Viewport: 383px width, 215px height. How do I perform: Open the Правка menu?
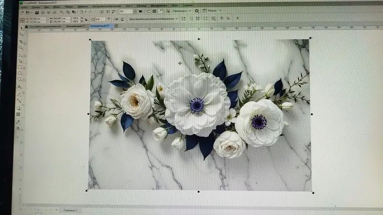tap(35, 7)
